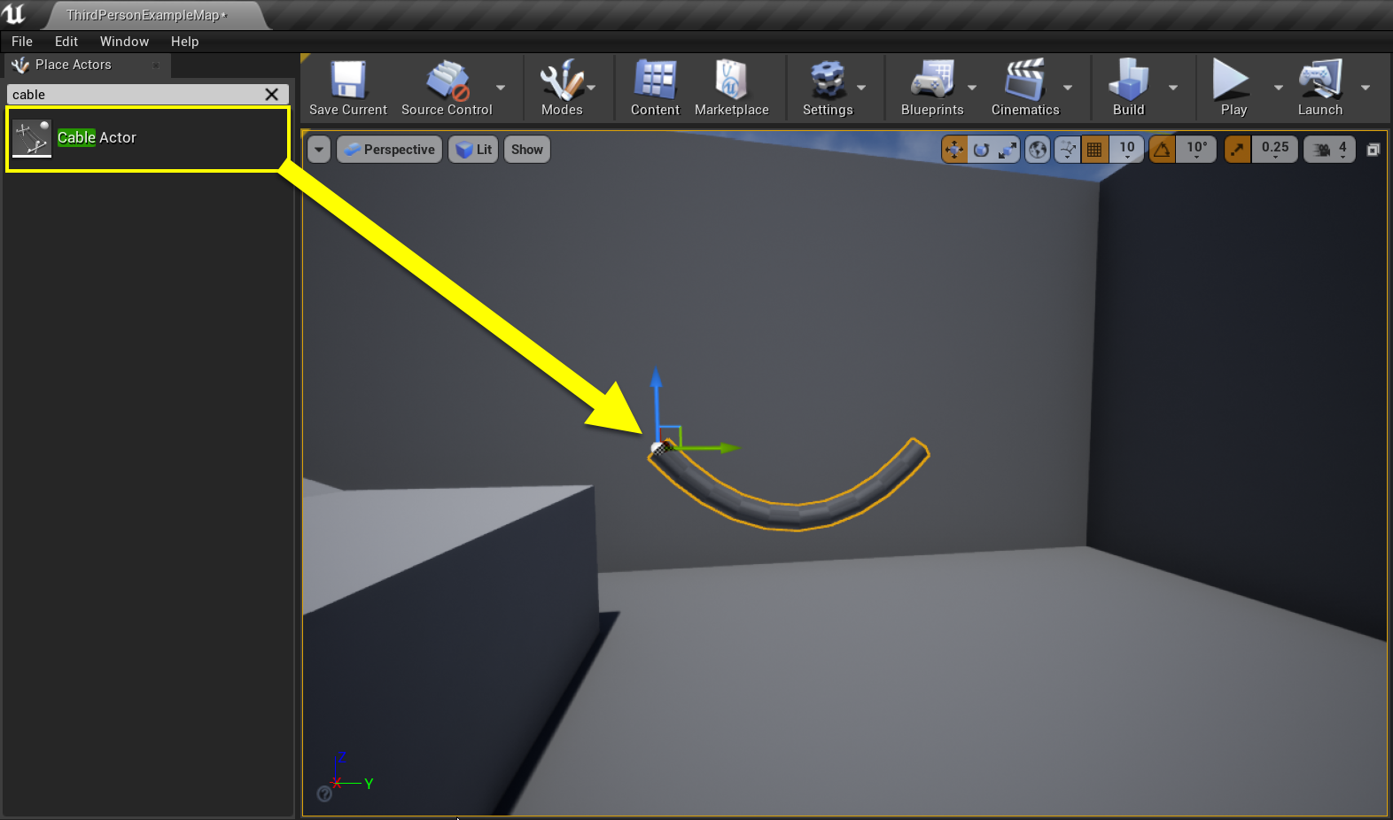Click the Save Current toolbar icon
Screen dimensions: 1393x820
(348, 88)
